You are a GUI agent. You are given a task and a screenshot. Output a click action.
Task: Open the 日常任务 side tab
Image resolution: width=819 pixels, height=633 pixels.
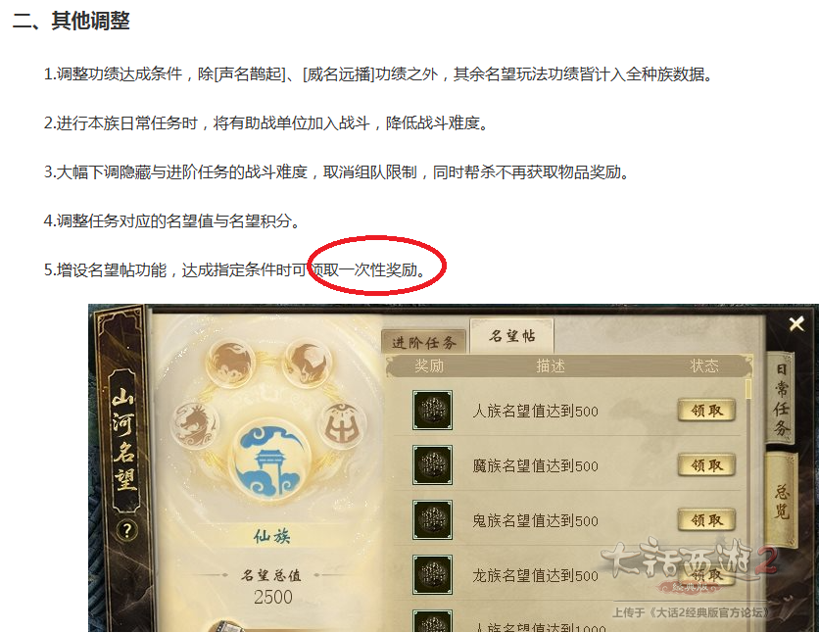[x=781, y=399]
